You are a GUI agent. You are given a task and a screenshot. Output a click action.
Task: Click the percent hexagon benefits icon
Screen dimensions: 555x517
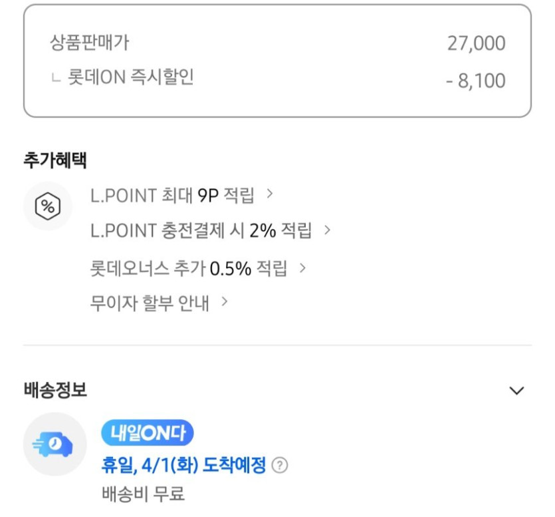47,207
